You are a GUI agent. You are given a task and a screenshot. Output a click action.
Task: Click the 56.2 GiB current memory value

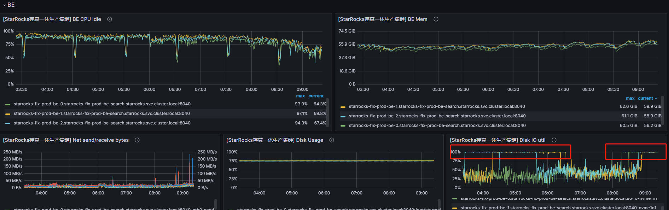(x=653, y=126)
